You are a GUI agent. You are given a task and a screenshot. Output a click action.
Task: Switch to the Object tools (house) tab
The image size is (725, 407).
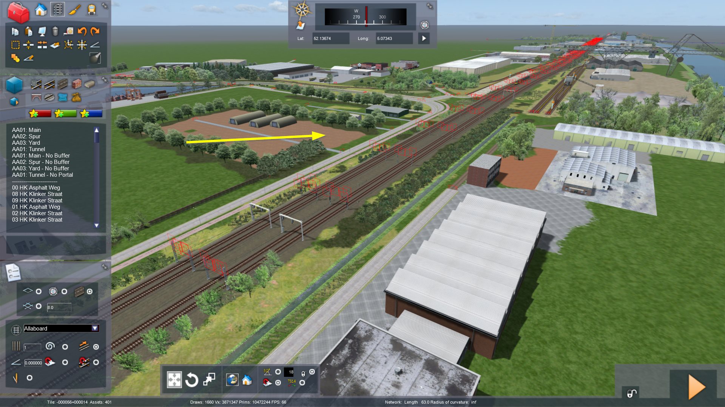[x=41, y=10]
